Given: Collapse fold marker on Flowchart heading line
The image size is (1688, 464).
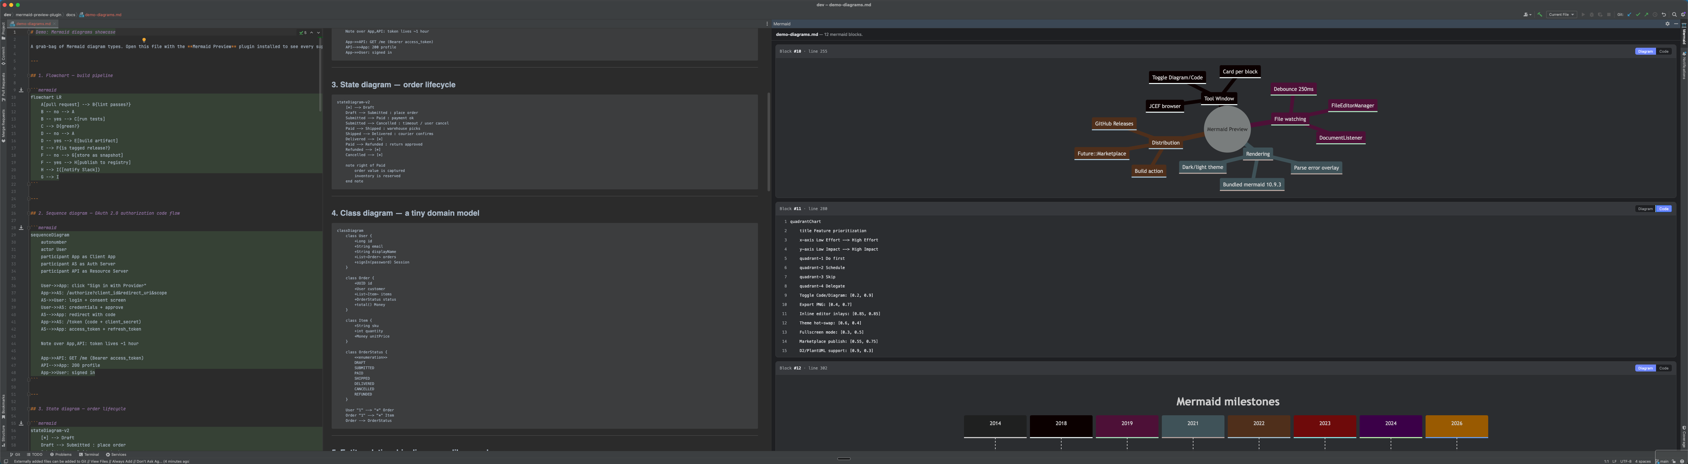Looking at the screenshot, I should [x=29, y=75].
